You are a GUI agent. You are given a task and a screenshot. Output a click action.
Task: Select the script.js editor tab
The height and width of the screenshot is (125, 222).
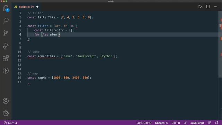point(26,7)
